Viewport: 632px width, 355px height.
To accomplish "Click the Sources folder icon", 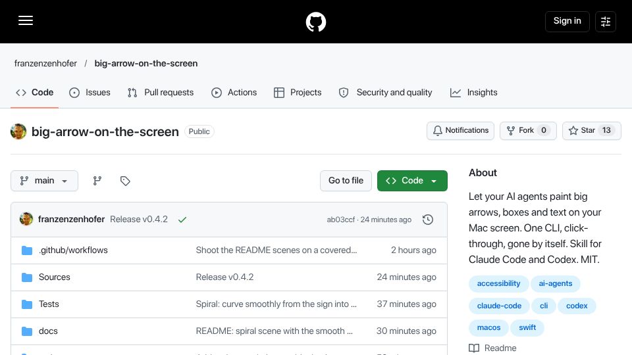I will [27, 277].
